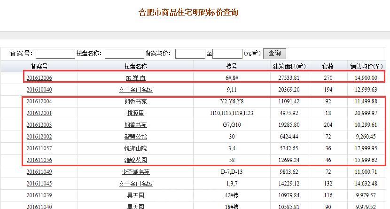Focus the 楼盘名称 search input box
The height and width of the screenshot is (209, 390).
[124, 54]
